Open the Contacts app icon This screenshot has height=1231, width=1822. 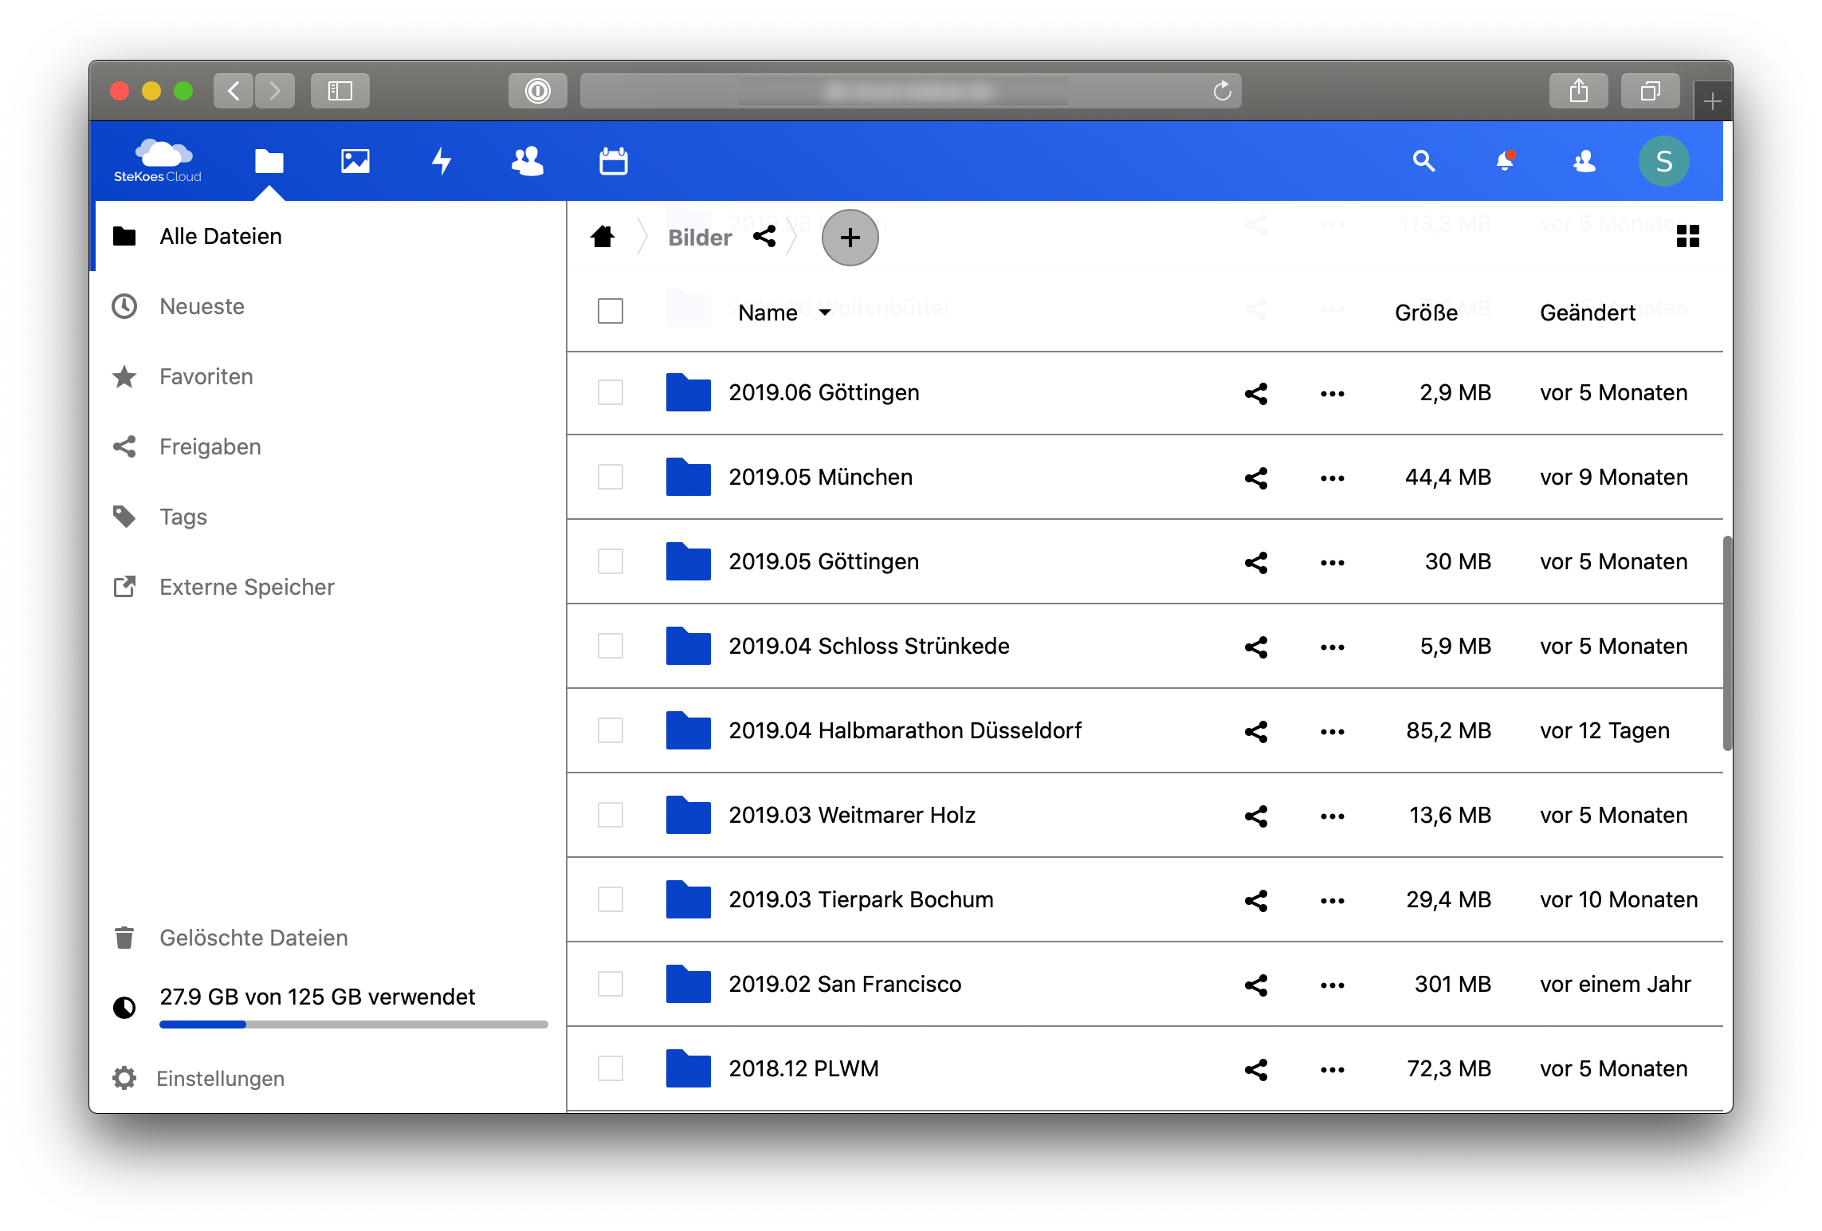tap(527, 161)
